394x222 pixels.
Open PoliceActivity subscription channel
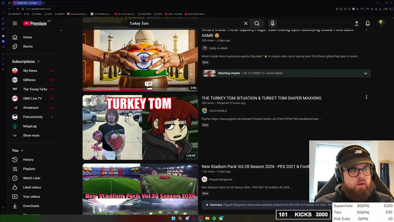[32, 117]
